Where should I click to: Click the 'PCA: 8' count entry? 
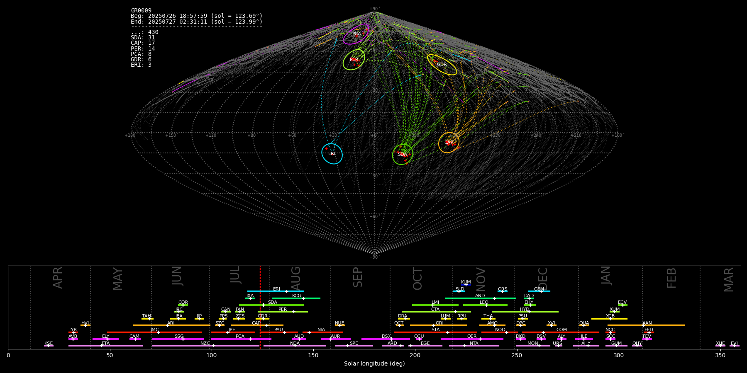[x=141, y=54]
